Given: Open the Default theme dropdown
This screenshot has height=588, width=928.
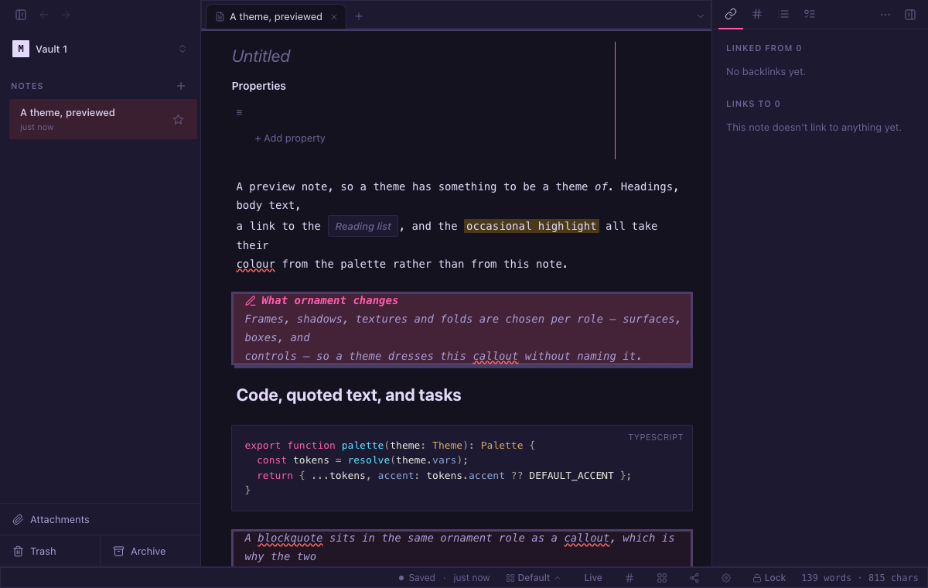Looking at the screenshot, I should click(534, 578).
